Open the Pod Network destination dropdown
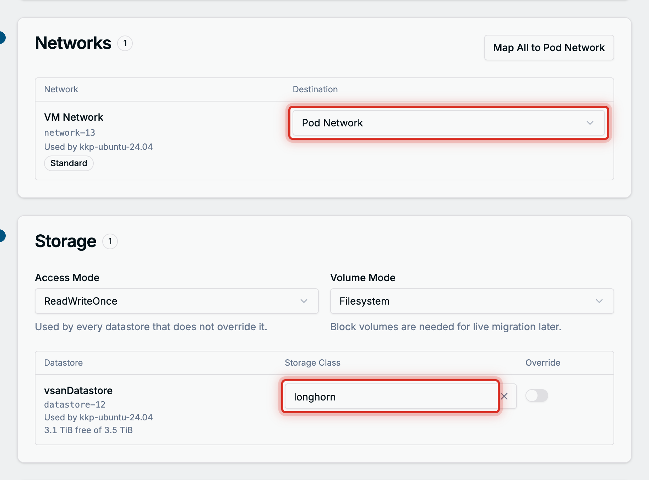Screen dimensions: 649x480 point(448,123)
